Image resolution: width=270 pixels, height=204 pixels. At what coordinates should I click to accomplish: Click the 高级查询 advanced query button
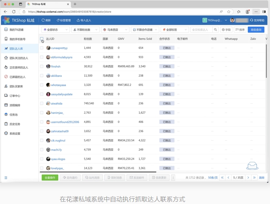point(256,30)
